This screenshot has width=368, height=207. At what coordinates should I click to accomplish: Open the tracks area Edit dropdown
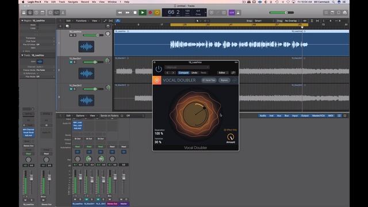(69, 21)
